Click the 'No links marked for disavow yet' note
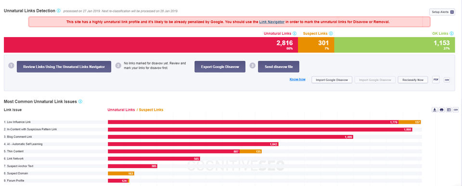 (155, 65)
